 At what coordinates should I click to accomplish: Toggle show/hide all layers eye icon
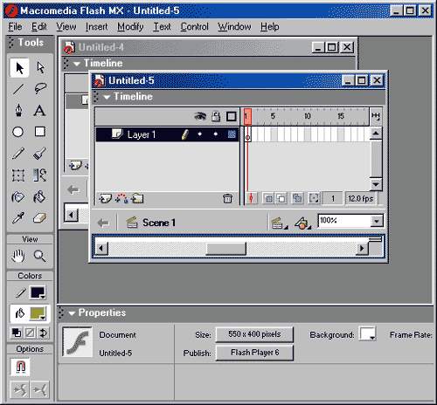[x=200, y=116]
